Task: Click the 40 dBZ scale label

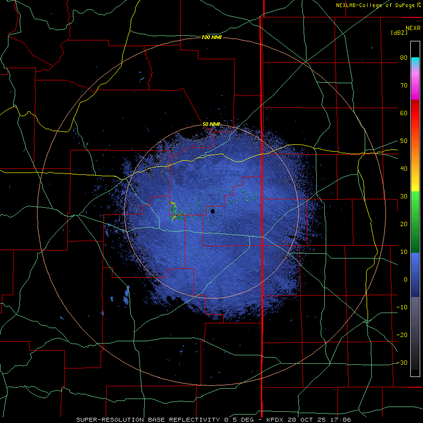Action: tap(404, 169)
